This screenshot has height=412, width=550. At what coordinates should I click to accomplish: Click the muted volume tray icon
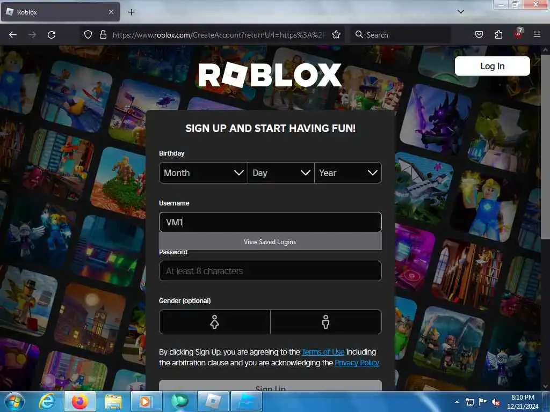coord(496,402)
